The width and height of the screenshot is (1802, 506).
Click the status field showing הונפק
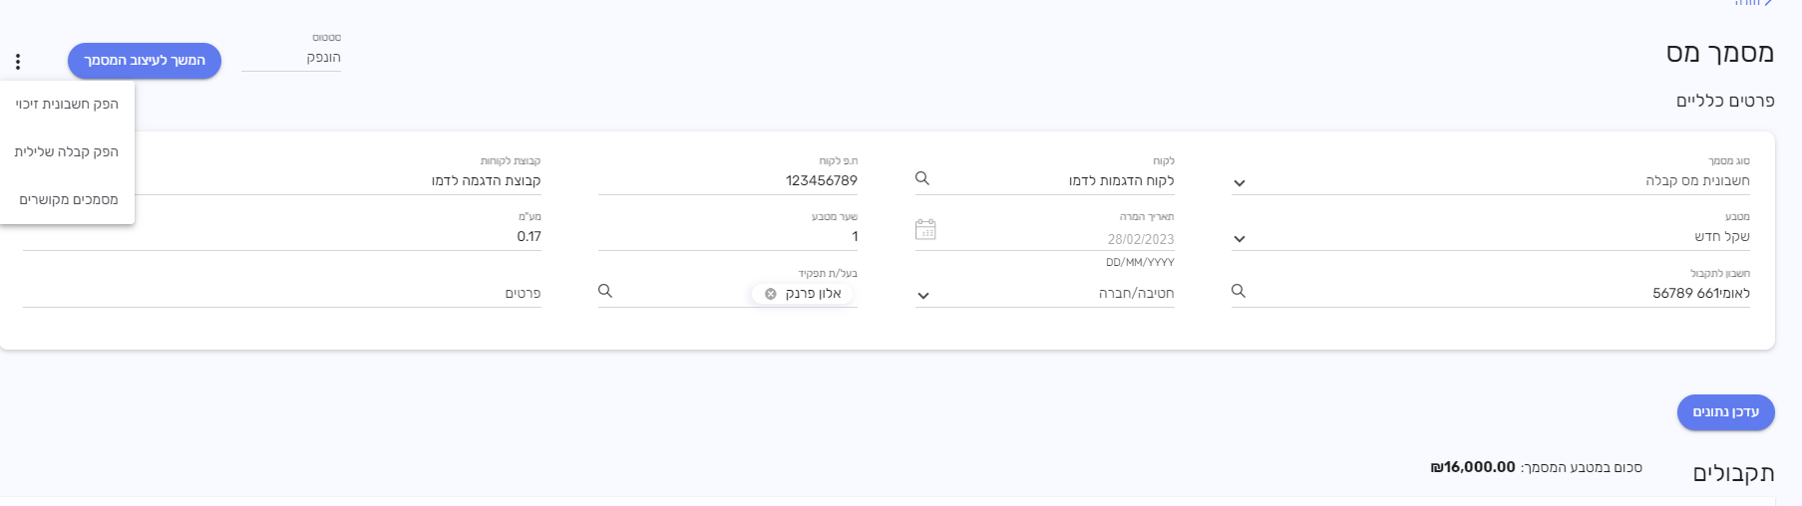[291, 58]
